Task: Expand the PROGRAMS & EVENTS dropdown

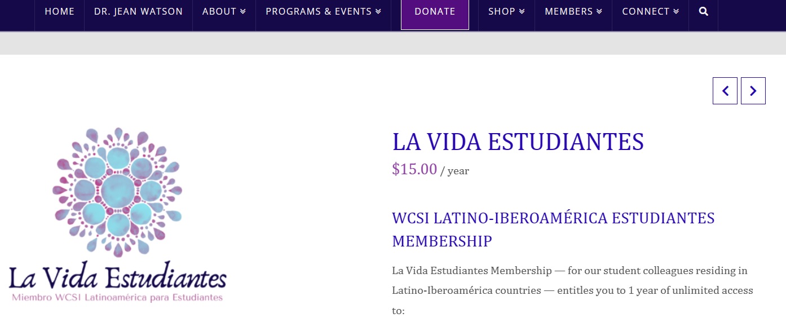Action: [x=323, y=11]
